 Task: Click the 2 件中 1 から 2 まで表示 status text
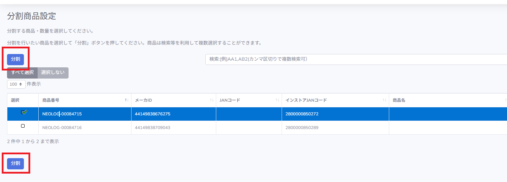coord(33,142)
